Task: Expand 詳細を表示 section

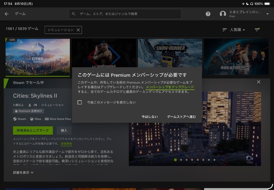Action: point(23,173)
